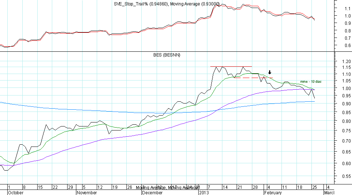352x195 pixels.
Task: Select the January 7 date label
Action: click(x=209, y=187)
